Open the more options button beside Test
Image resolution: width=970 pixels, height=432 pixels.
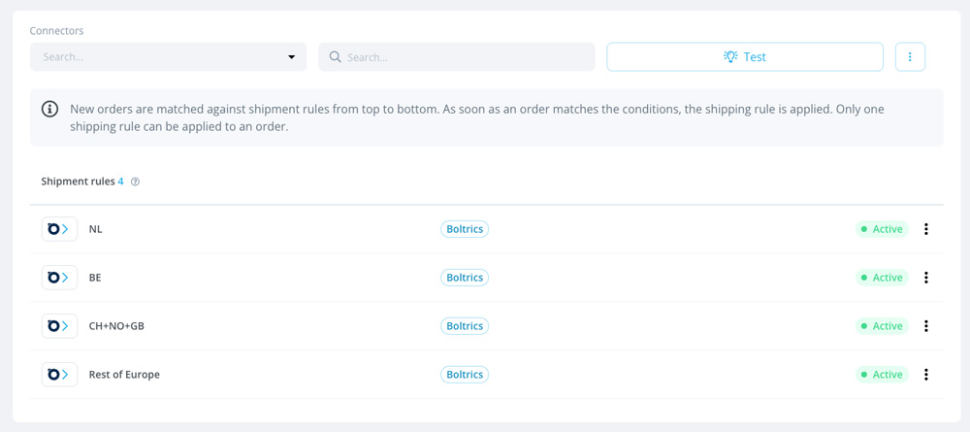coord(910,57)
